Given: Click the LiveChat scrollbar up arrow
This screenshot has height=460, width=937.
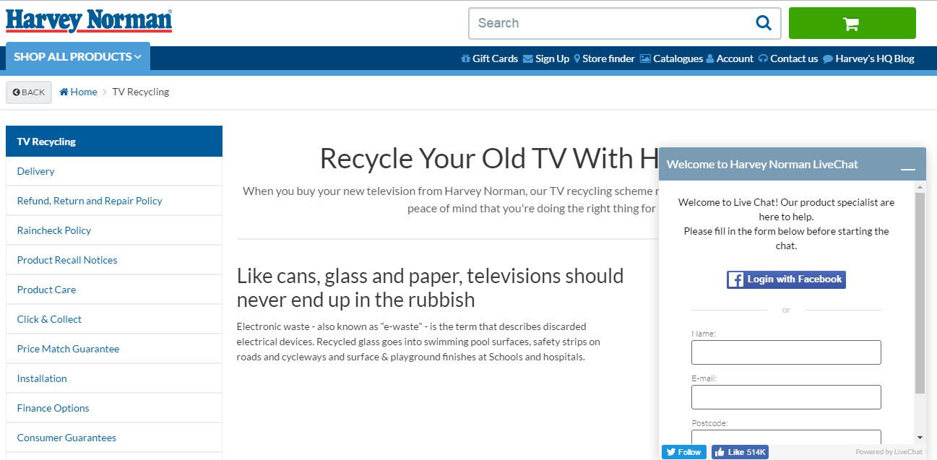Looking at the screenshot, I should pos(920,186).
